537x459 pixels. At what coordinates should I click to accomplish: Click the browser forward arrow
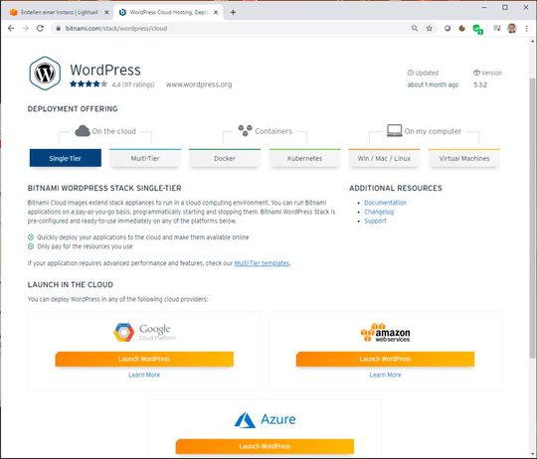26,29
